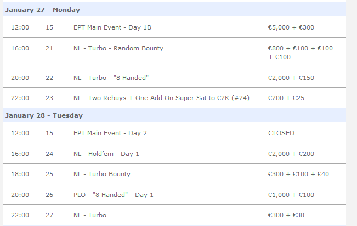Click the €2,000 + €150 buy-in

point(291,78)
